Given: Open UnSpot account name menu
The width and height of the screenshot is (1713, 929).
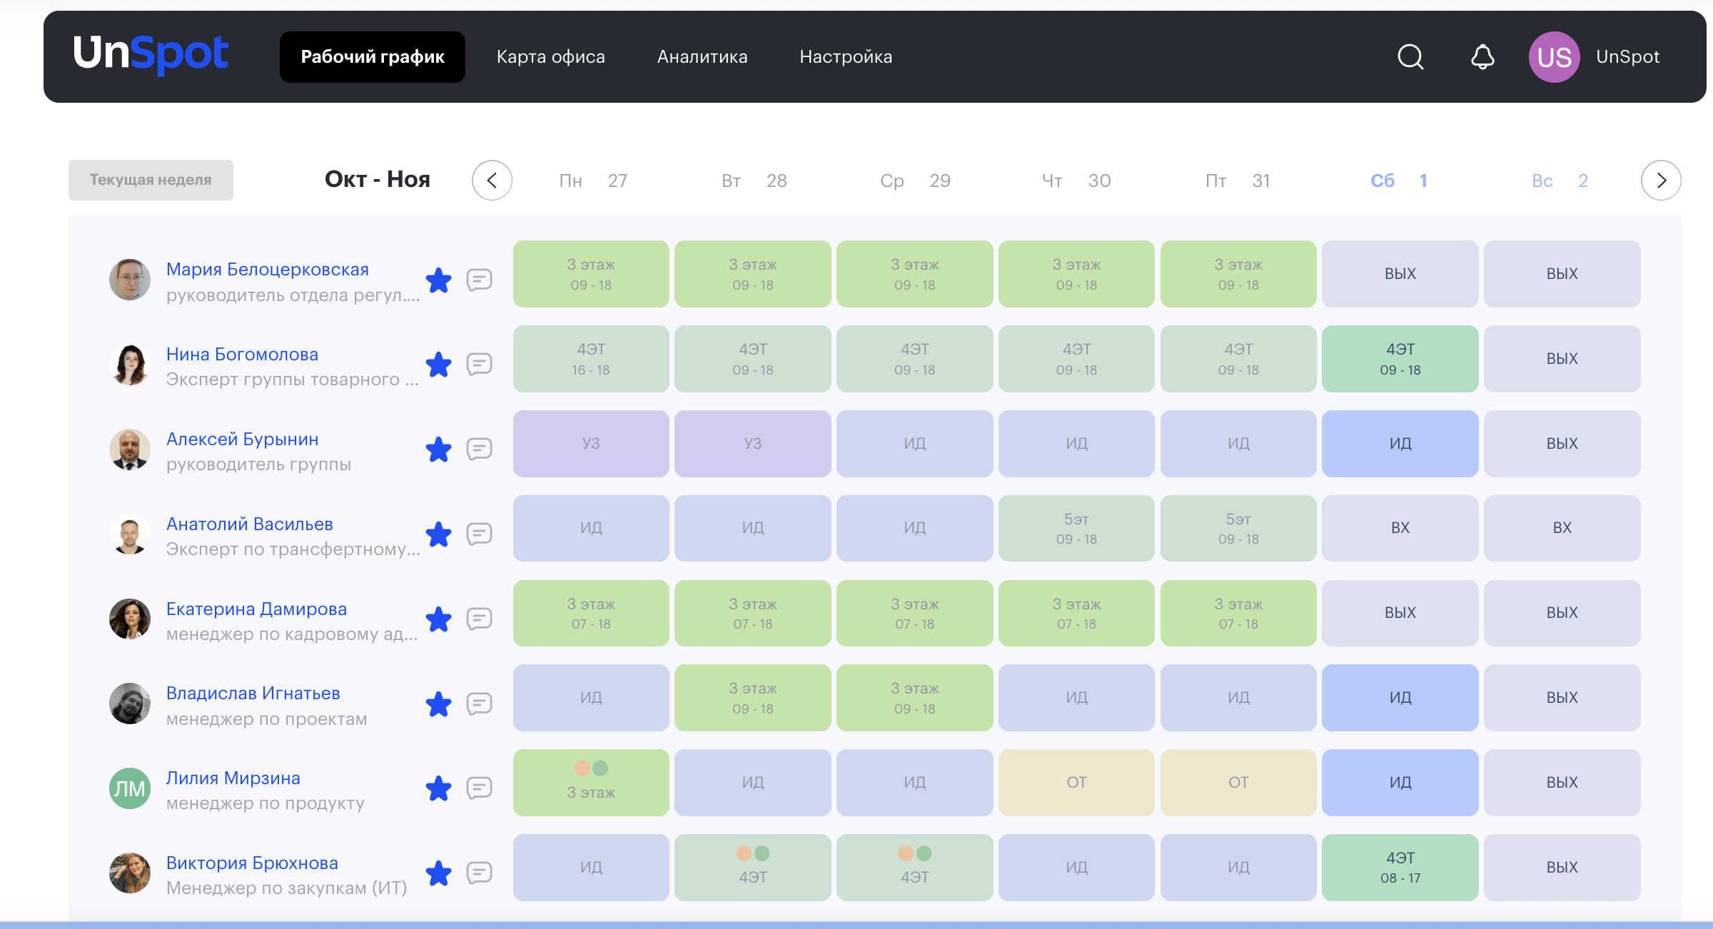Looking at the screenshot, I should coord(1627,57).
